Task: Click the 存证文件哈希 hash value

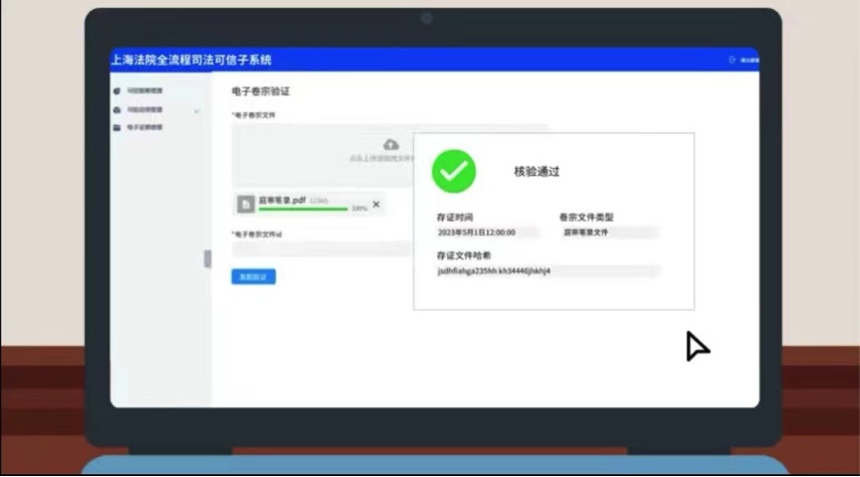Action: click(494, 271)
